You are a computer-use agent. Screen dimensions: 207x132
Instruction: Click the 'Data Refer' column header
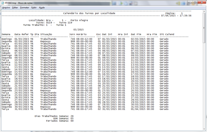coord(22,34)
